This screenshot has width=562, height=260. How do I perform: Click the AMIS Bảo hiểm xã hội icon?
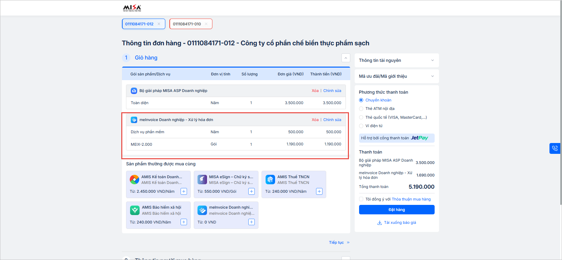pyautogui.click(x=134, y=210)
